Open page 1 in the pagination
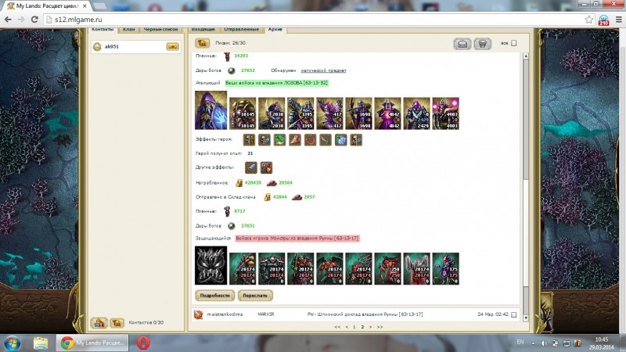The image size is (626, 352). tap(354, 327)
